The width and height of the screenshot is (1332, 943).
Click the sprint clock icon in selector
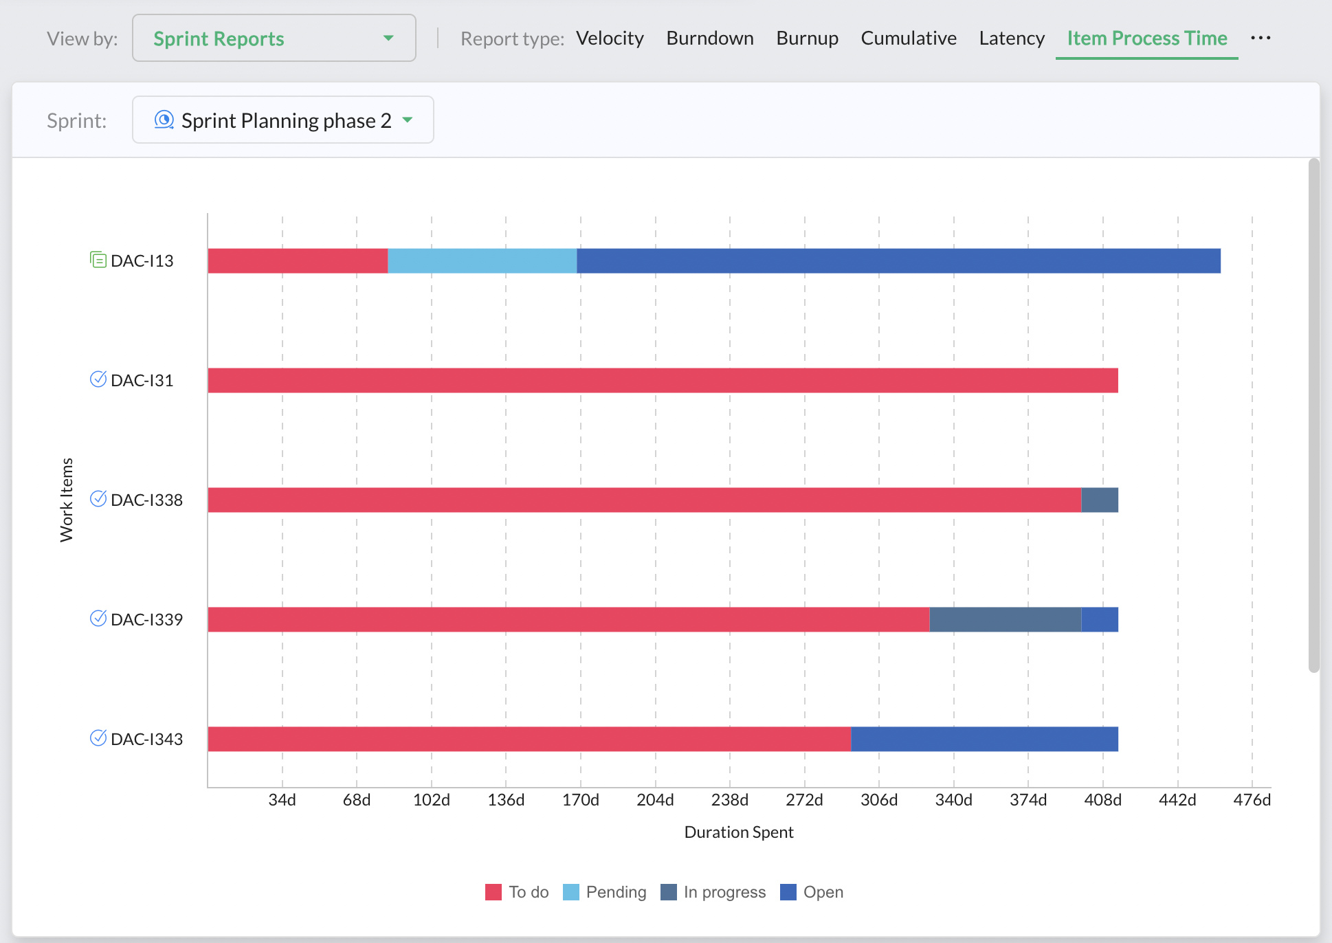(164, 120)
